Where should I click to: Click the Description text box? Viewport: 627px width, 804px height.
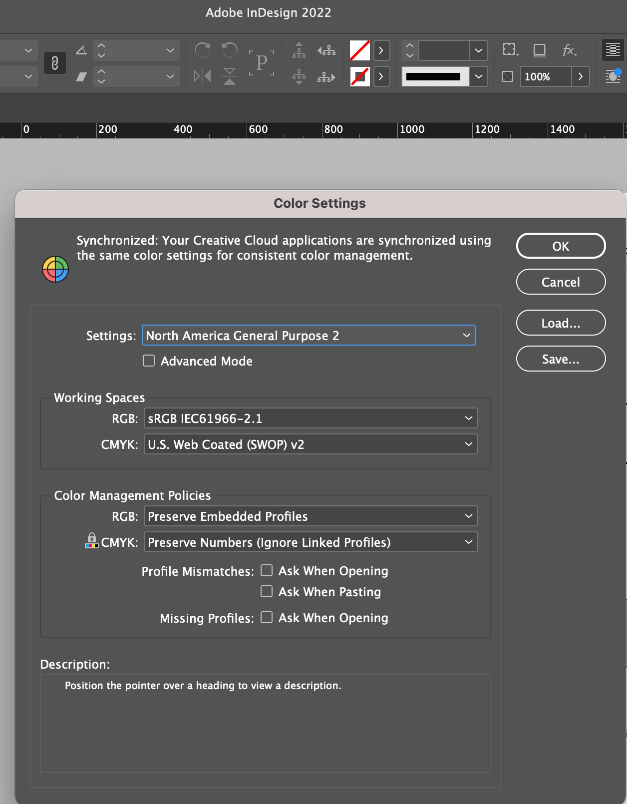click(266, 724)
